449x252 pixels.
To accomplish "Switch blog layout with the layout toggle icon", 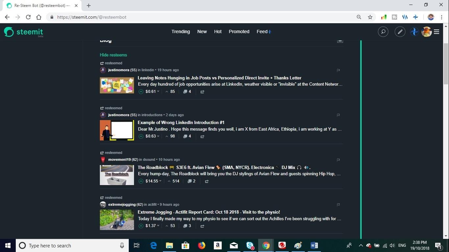I will coord(340,41).
